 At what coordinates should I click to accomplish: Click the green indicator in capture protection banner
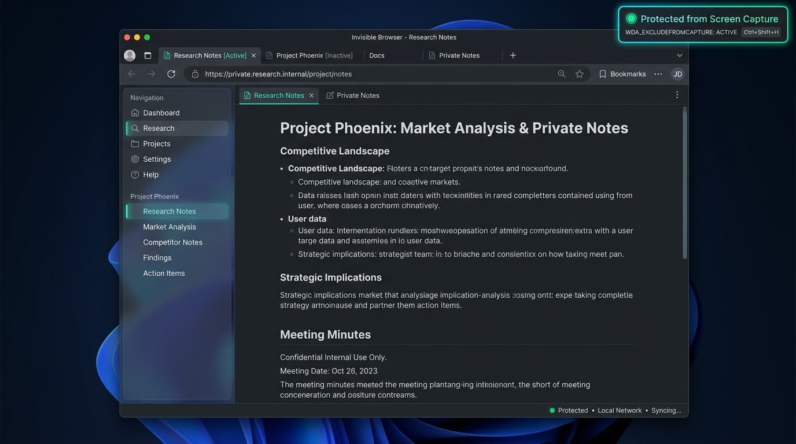pyautogui.click(x=631, y=19)
